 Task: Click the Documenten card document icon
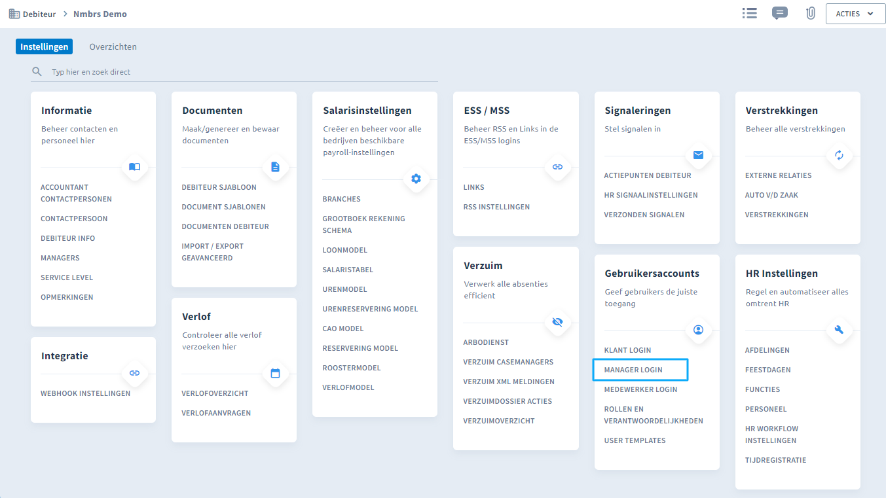275,167
